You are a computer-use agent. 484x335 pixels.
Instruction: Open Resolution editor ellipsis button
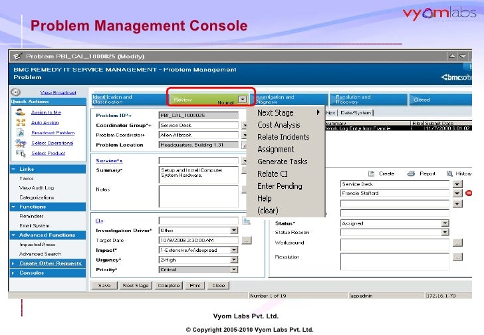[x=458, y=257]
